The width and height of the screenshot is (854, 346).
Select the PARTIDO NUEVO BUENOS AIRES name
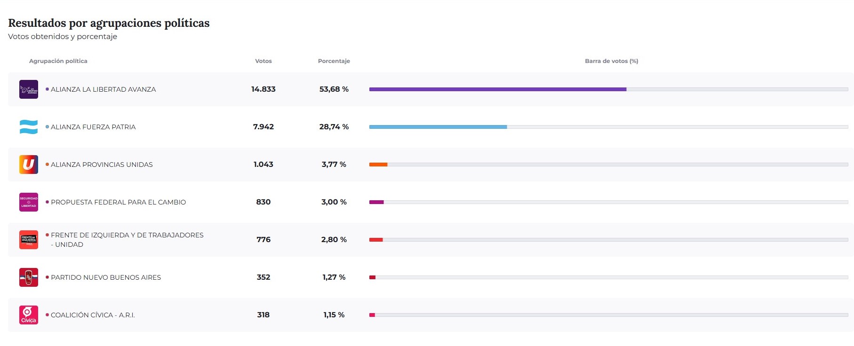pos(106,277)
